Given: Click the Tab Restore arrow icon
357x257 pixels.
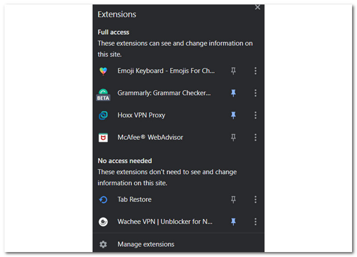Looking at the screenshot, I should pos(103,200).
